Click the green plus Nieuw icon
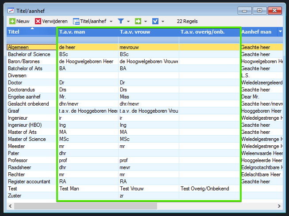The image size is (289, 216). pos(12,21)
